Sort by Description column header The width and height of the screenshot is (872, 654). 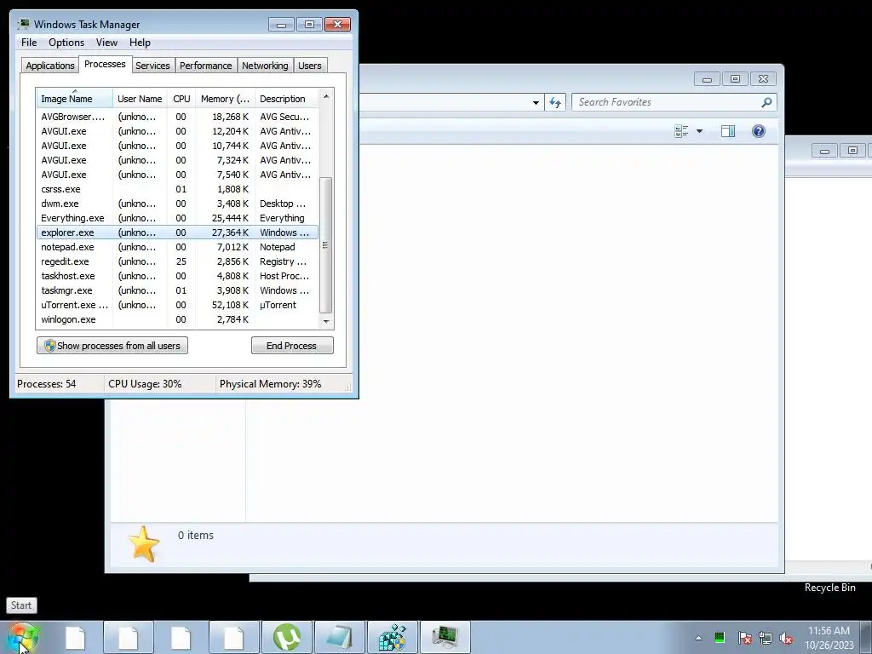[286, 99]
